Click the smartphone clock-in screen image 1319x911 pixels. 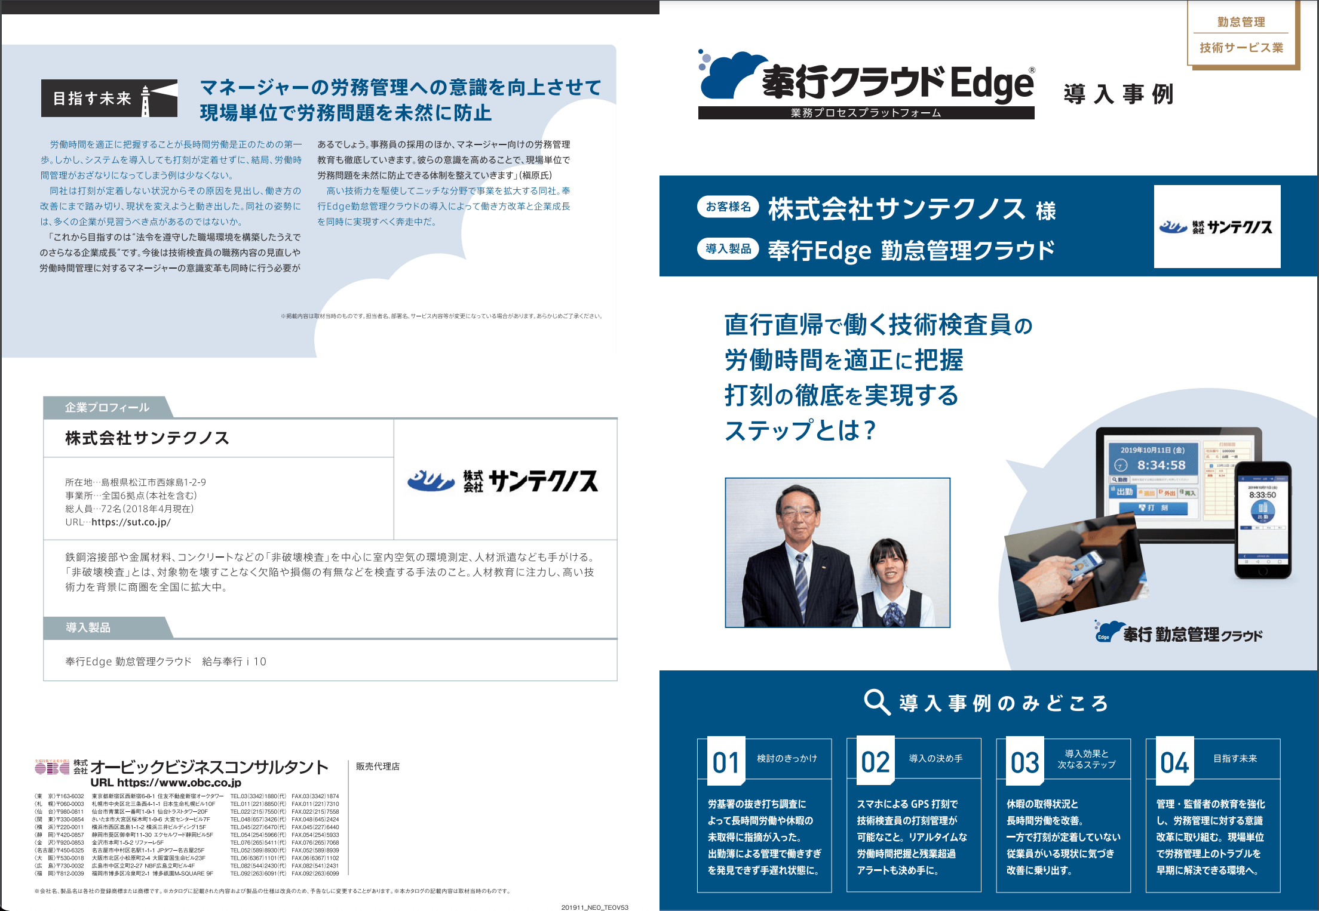click(x=1263, y=521)
